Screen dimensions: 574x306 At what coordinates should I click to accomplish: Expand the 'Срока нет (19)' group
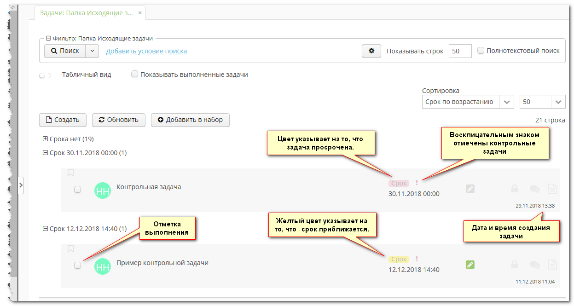coord(45,139)
